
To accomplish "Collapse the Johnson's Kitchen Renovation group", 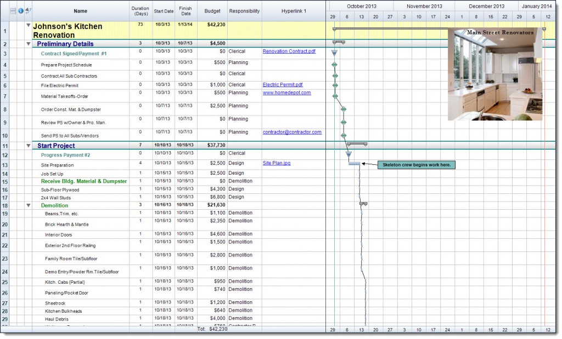I will (x=27, y=25).
